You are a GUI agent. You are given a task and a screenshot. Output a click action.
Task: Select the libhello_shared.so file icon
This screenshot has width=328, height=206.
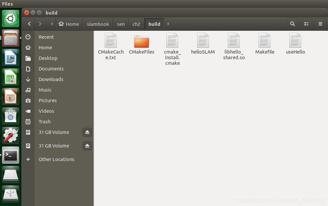click(234, 40)
